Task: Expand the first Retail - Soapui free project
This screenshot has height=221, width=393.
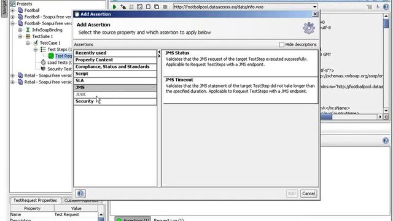Action: (12, 76)
